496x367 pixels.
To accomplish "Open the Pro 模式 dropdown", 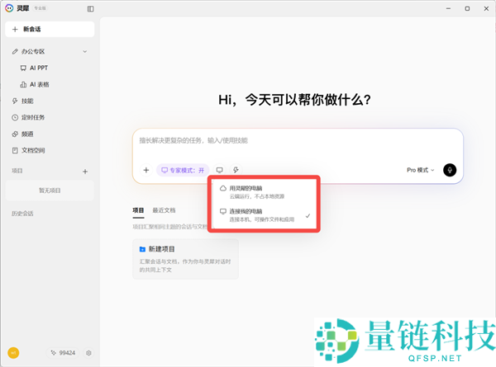I will point(421,170).
